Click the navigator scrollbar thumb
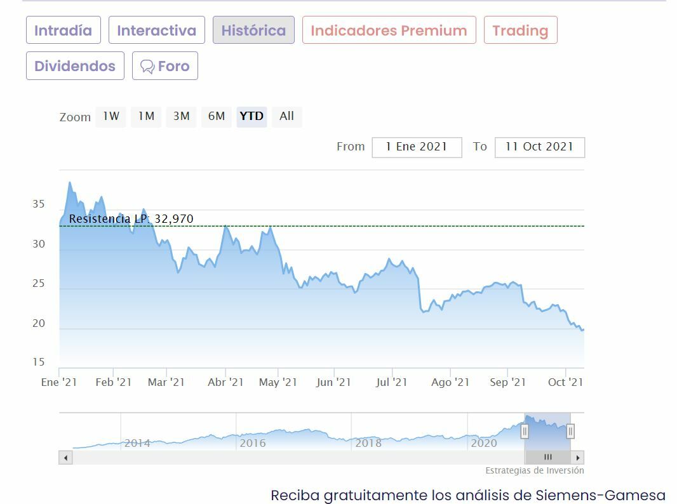 (x=547, y=457)
